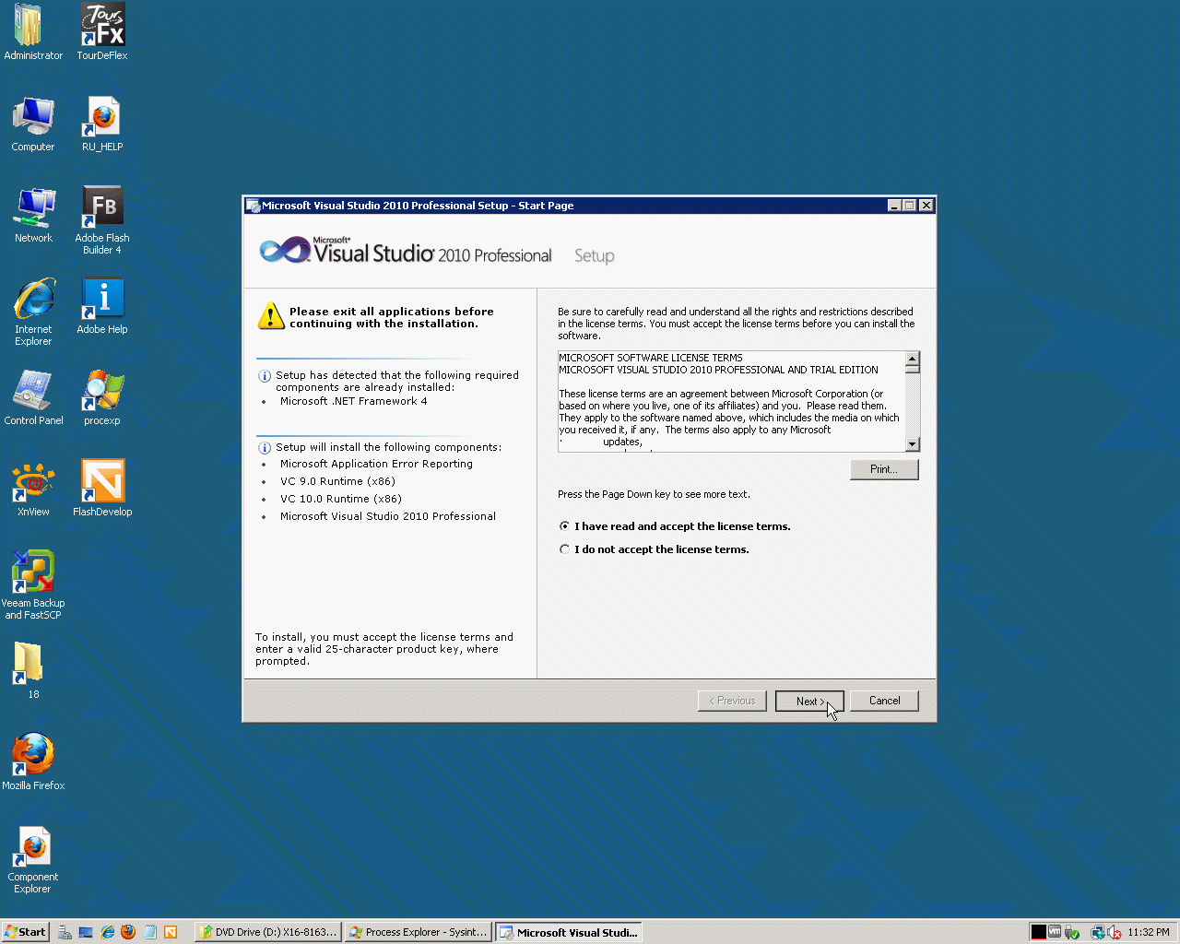Image resolution: width=1180 pixels, height=944 pixels.
Task: Click the black Process Explorer CPU tray icon
Action: (1039, 932)
